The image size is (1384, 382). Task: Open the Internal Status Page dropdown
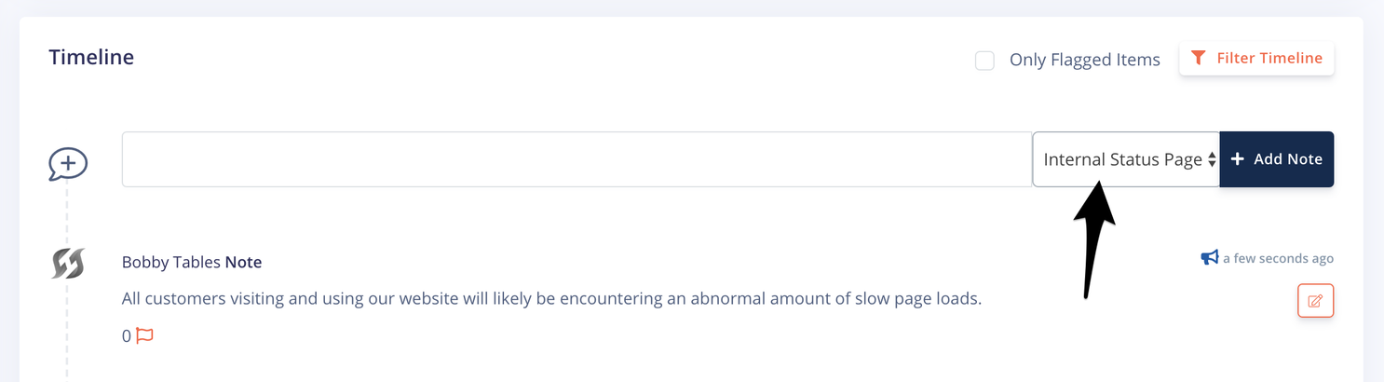tap(1126, 159)
